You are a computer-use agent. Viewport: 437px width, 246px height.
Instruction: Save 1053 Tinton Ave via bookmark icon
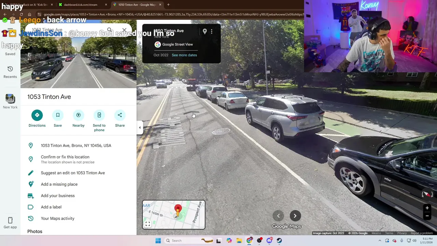pos(58,115)
